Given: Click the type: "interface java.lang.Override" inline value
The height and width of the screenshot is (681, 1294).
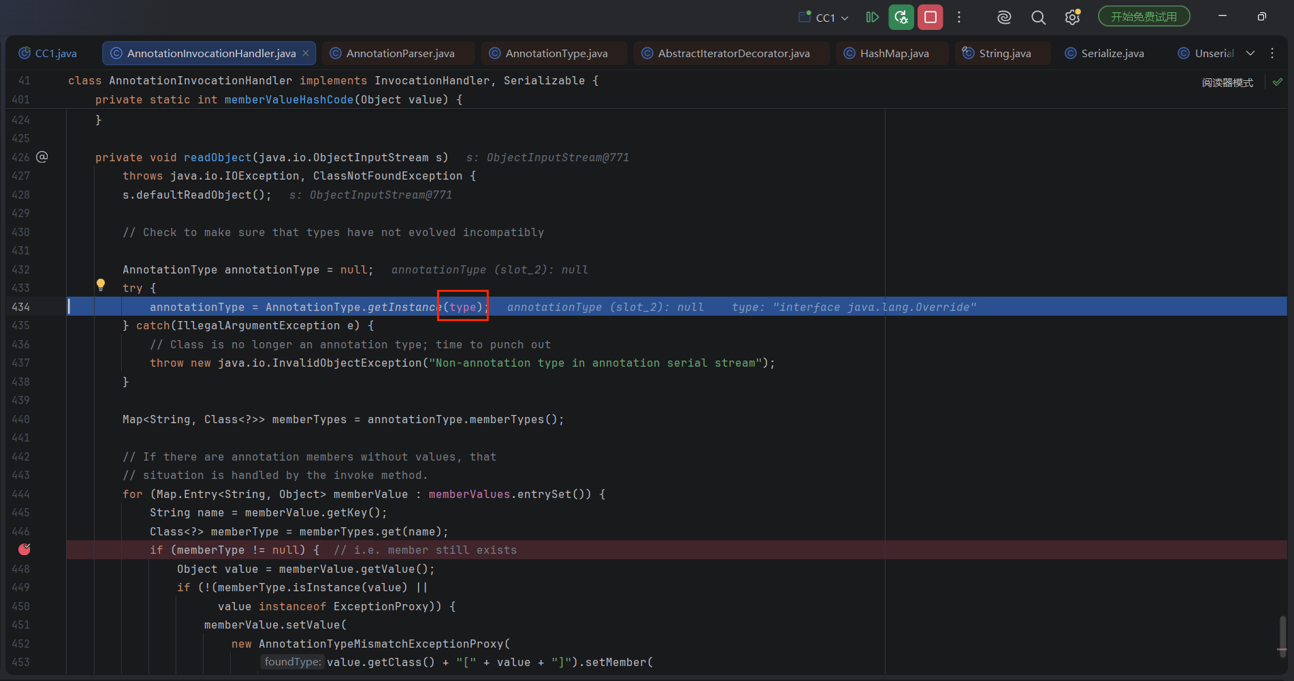Looking at the screenshot, I should [x=854, y=307].
